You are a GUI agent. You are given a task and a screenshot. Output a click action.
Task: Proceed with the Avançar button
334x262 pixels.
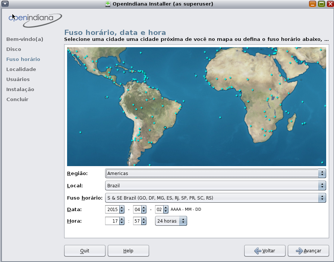[x=308, y=251]
